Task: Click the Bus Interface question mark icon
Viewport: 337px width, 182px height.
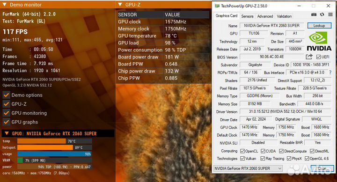Action: tap(330, 73)
